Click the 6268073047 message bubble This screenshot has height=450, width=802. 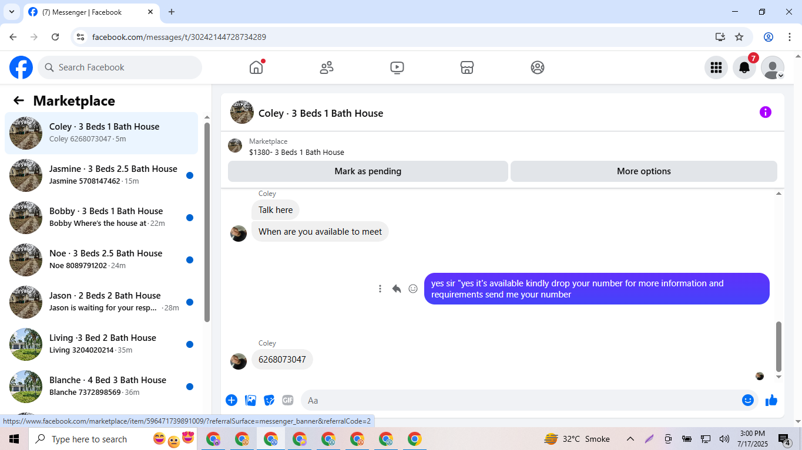(x=282, y=360)
